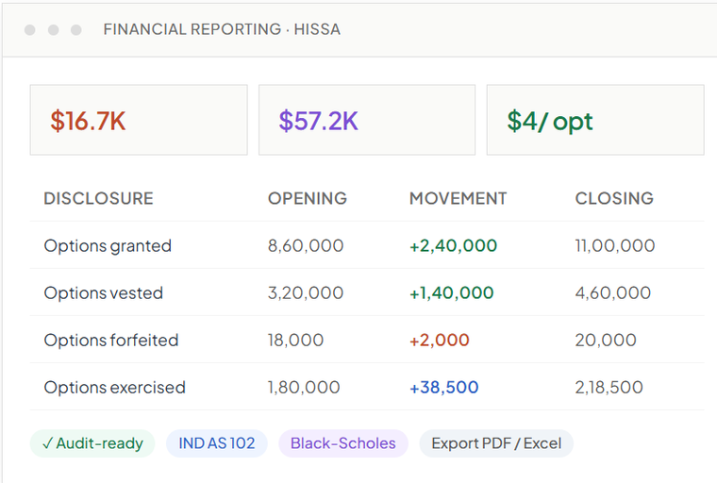
Task: Click Export PDF / Excel
Action: tap(496, 443)
